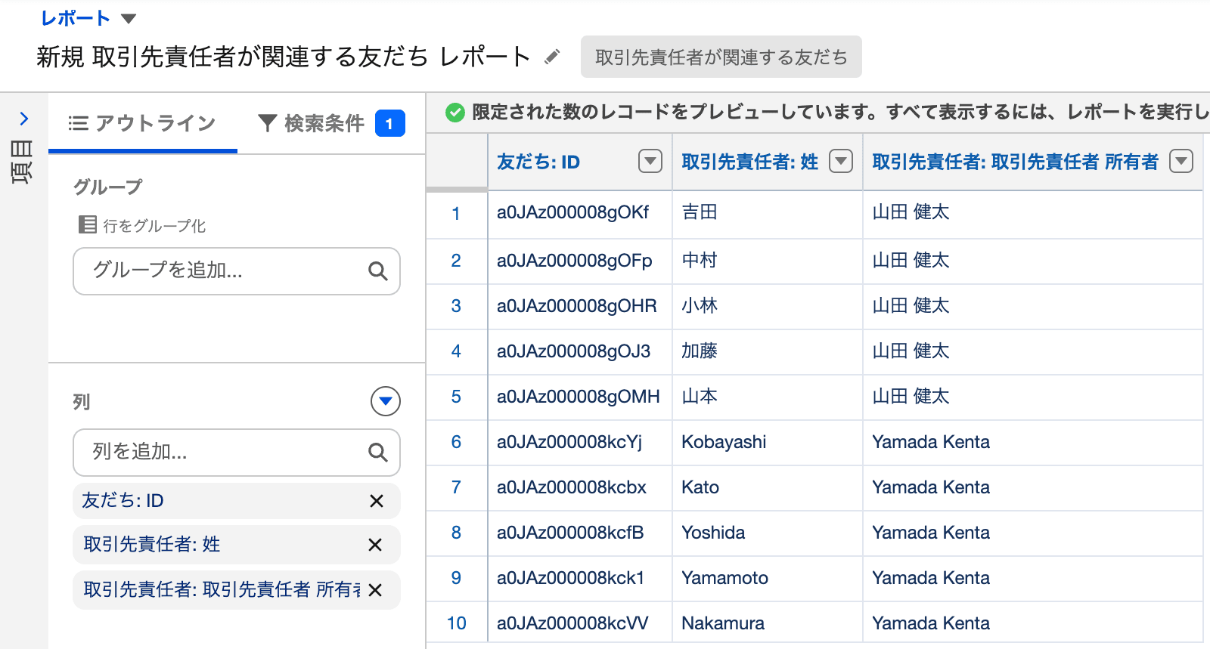This screenshot has height=649, width=1210.
Task: Expand the 項目 fields side panel chevron
Action: 24,119
